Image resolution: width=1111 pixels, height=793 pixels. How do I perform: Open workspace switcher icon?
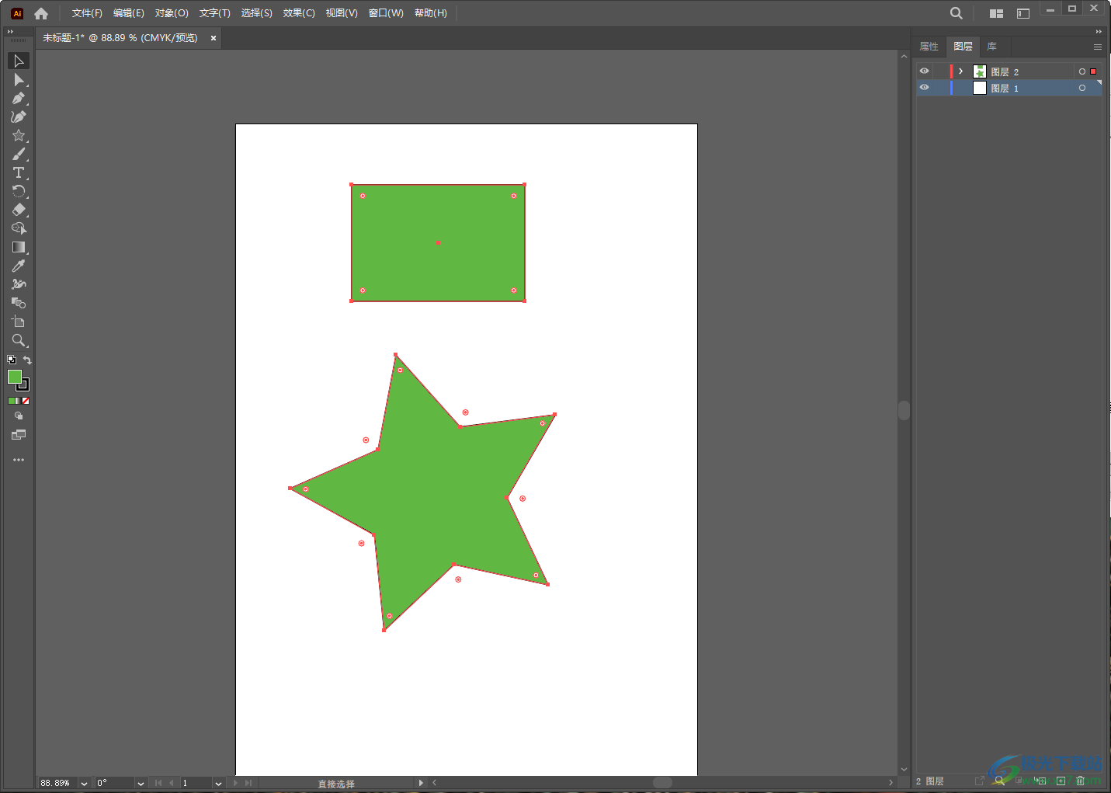(1023, 13)
